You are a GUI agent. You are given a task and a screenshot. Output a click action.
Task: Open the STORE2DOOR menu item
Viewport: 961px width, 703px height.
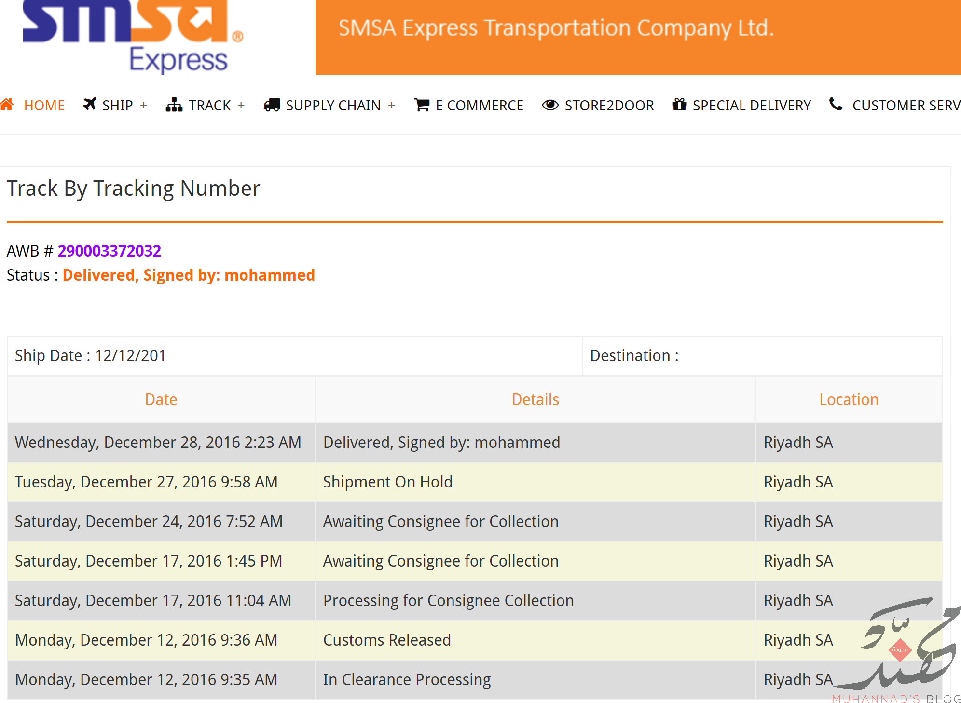click(x=609, y=105)
